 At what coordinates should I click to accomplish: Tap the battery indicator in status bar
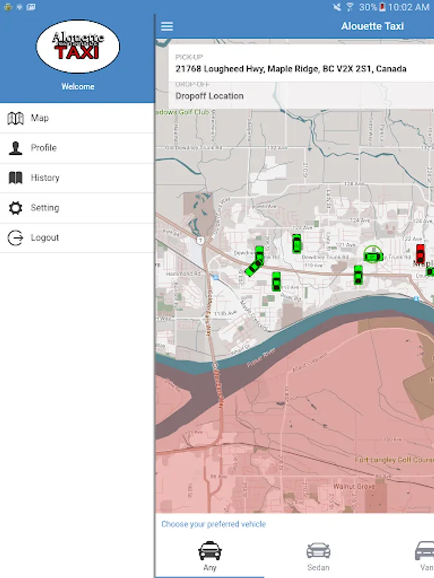tap(383, 7)
